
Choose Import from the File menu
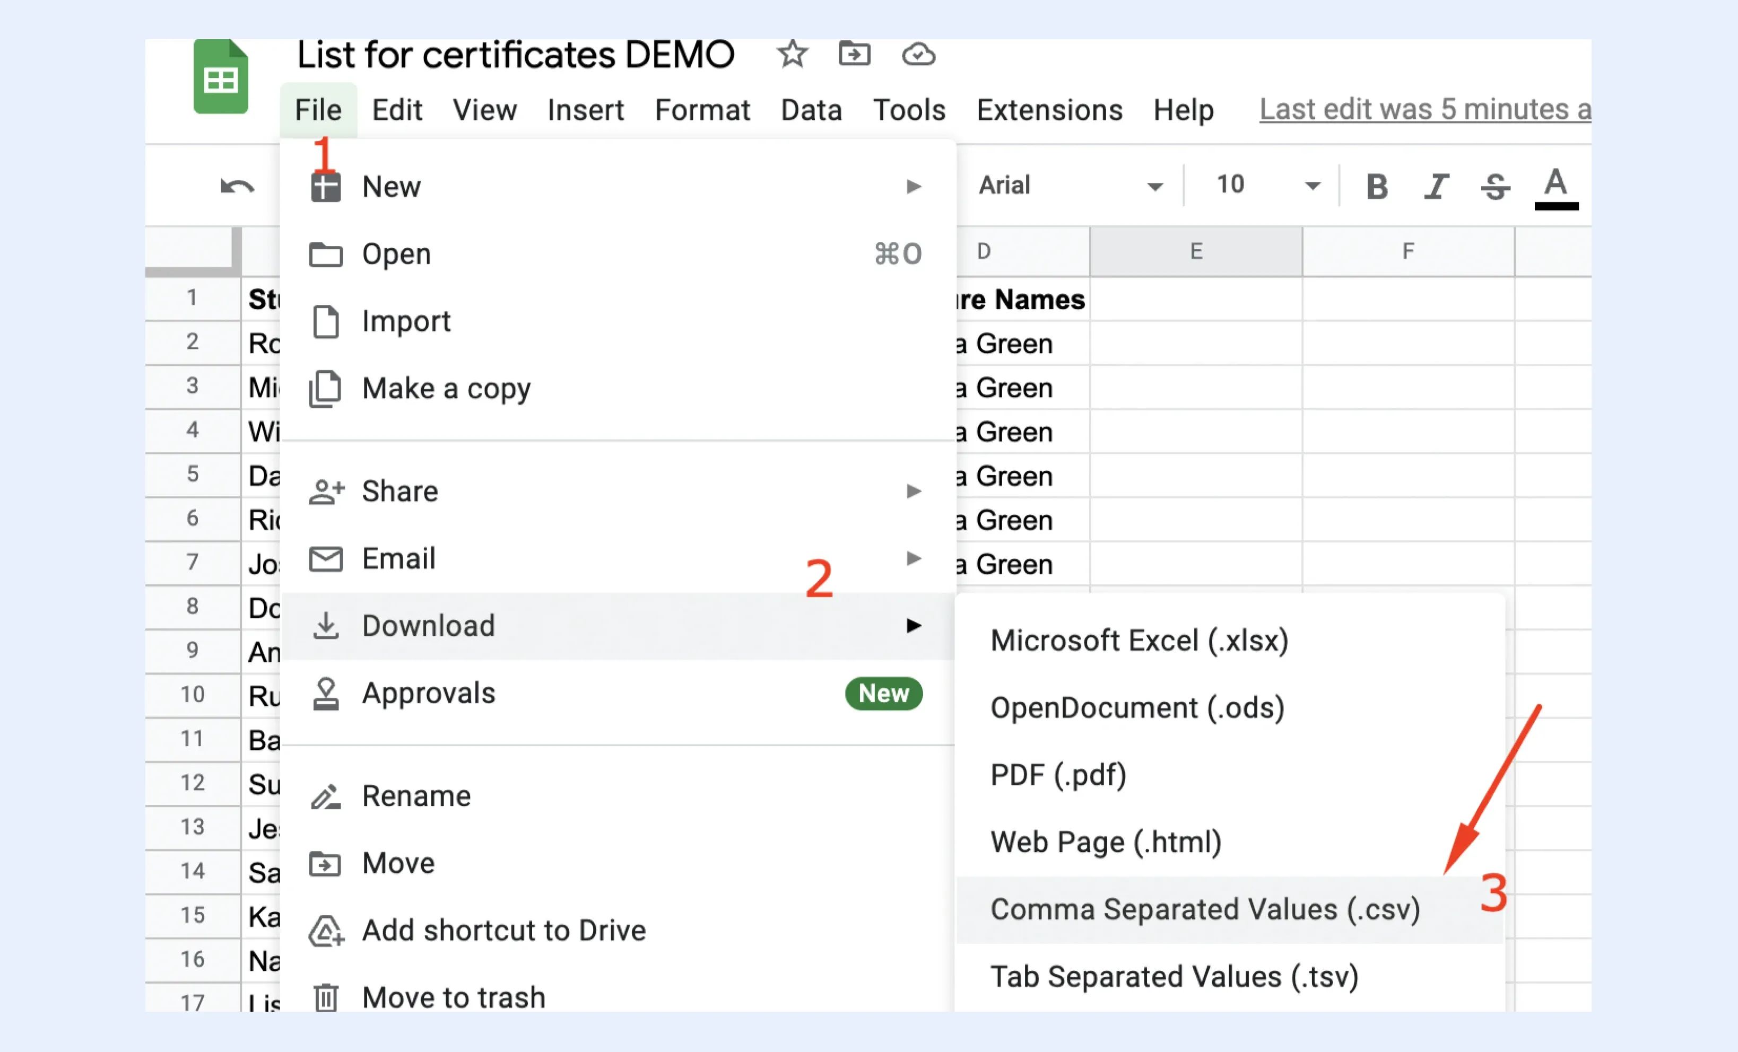[618, 321]
